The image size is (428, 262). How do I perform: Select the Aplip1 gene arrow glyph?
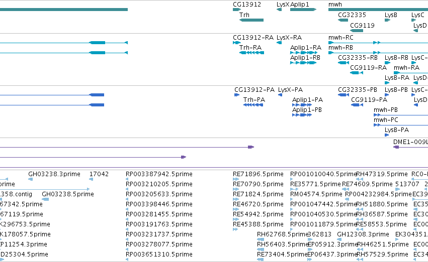[x=303, y=10]
